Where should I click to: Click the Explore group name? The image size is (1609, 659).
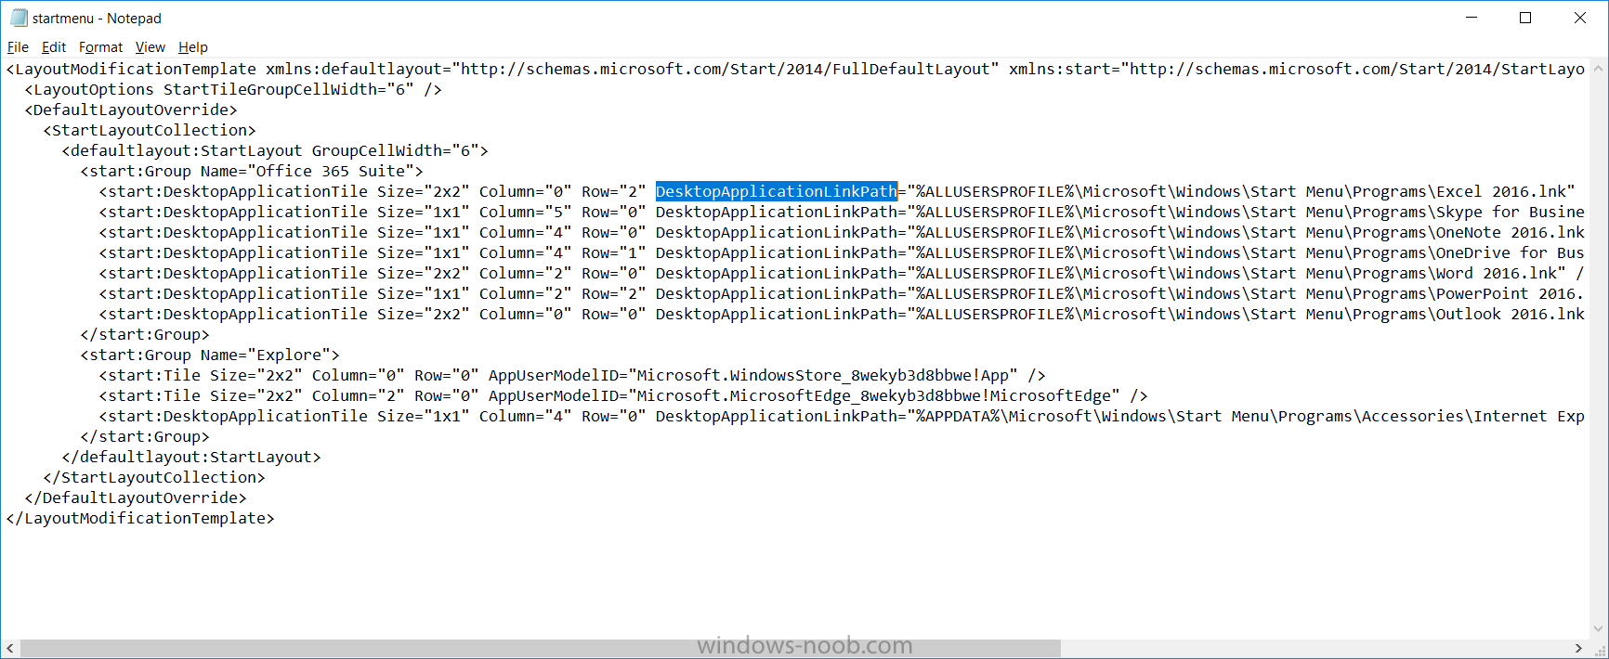point(289,355)
